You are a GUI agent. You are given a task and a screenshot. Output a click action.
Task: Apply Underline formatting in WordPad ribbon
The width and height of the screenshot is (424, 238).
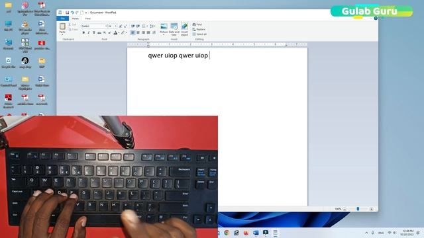coord(94,32)
